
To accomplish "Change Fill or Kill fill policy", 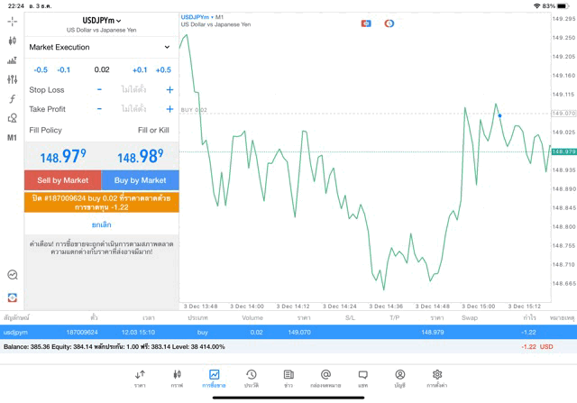I will coord(152,131).
